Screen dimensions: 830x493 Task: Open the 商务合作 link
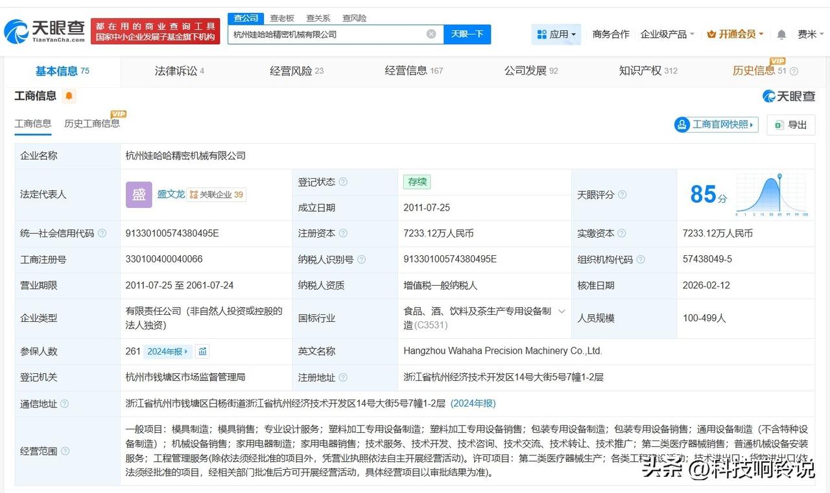[x=611, y=34]
